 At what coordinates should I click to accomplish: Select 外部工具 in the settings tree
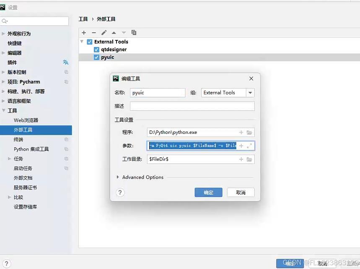point(36,130)
